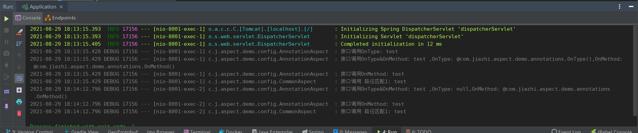
Task: Toggle Scroll to End of console
Action: click(19, 90)
